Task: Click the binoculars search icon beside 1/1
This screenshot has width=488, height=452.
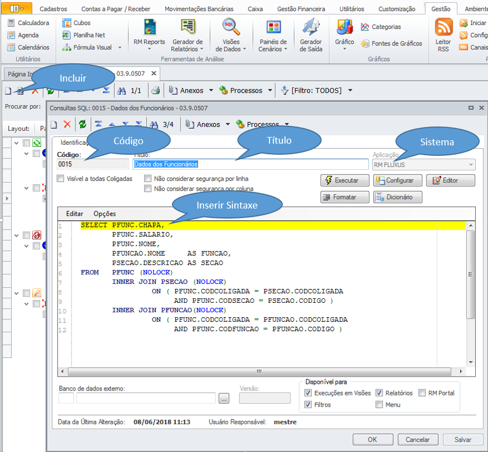Action: click(121, 90)
